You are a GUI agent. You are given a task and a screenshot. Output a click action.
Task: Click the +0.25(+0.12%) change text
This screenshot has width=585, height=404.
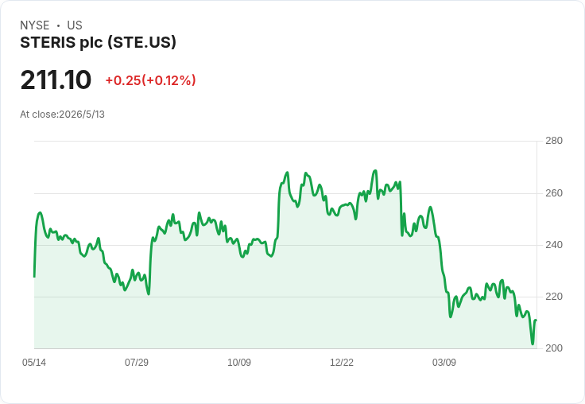pyautogui.click(x=151, y=80)
